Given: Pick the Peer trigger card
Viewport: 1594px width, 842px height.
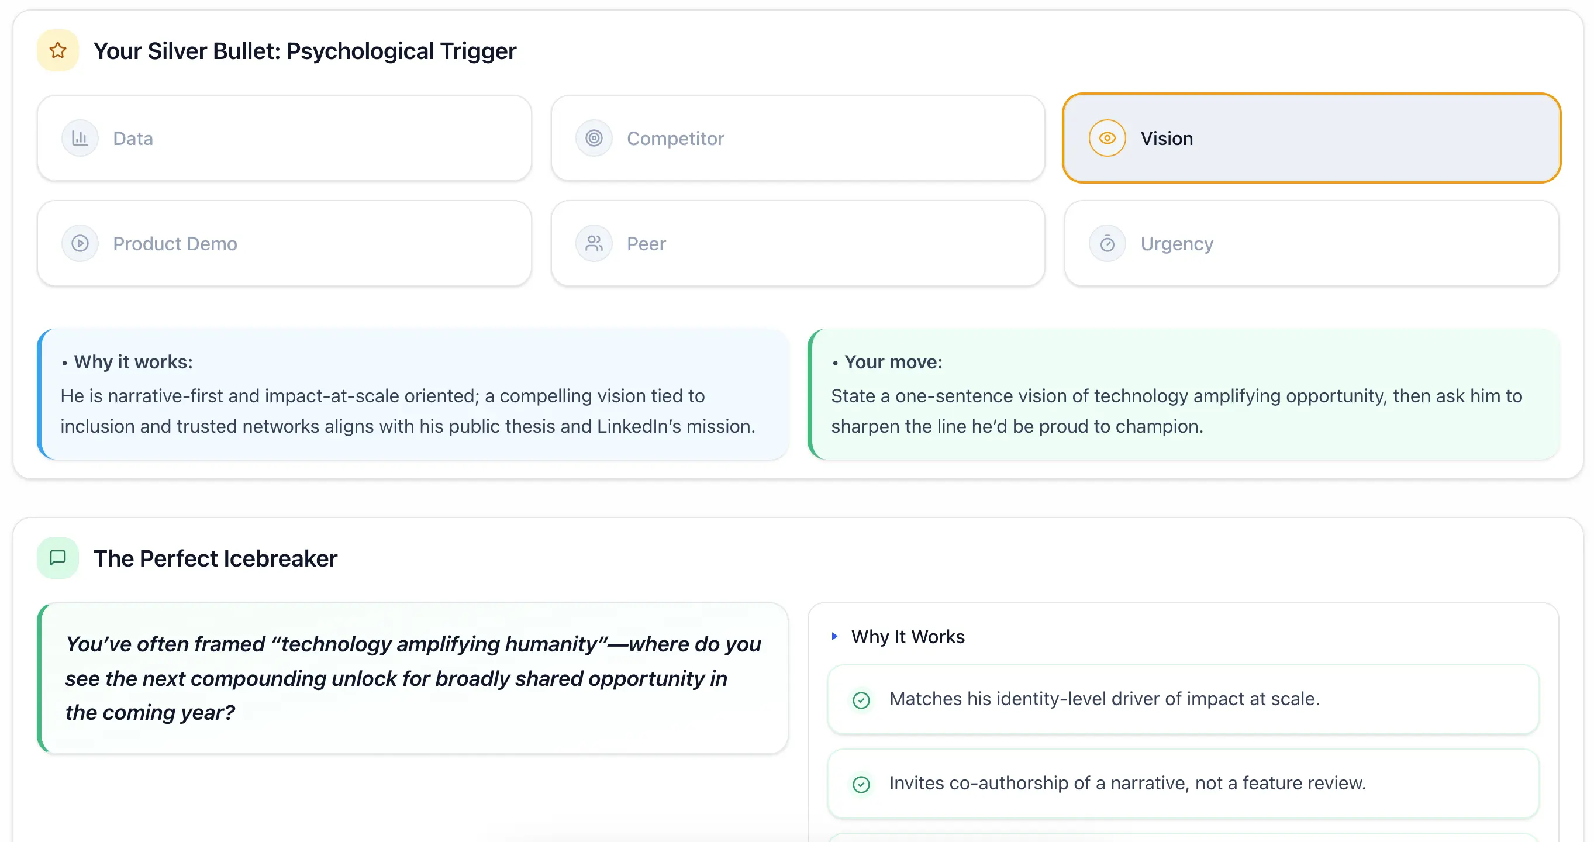Looking at the screenshot, I should tap(798, 243).
